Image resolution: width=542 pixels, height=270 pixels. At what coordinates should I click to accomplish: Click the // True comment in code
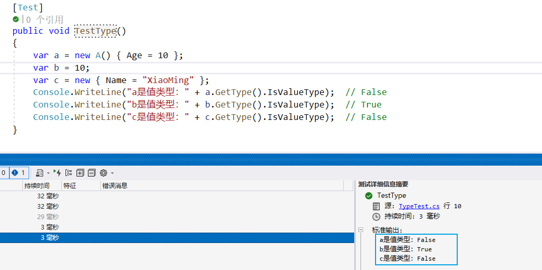pos(363,104)
